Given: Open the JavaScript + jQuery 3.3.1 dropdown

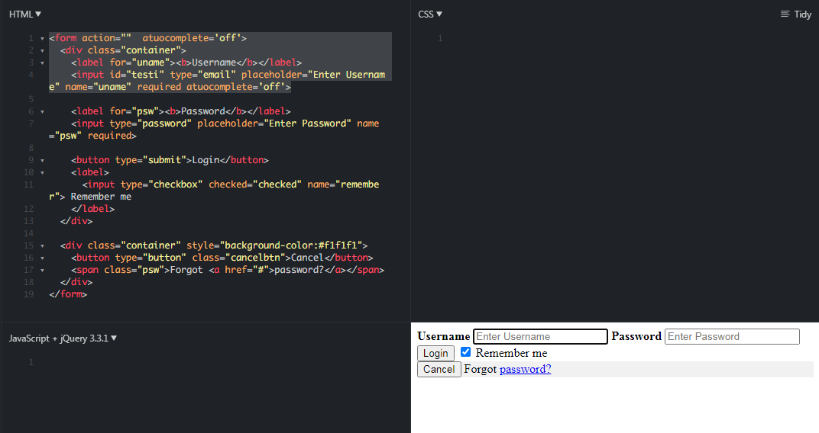Looking at the screenshot, I should pos(63,338).
